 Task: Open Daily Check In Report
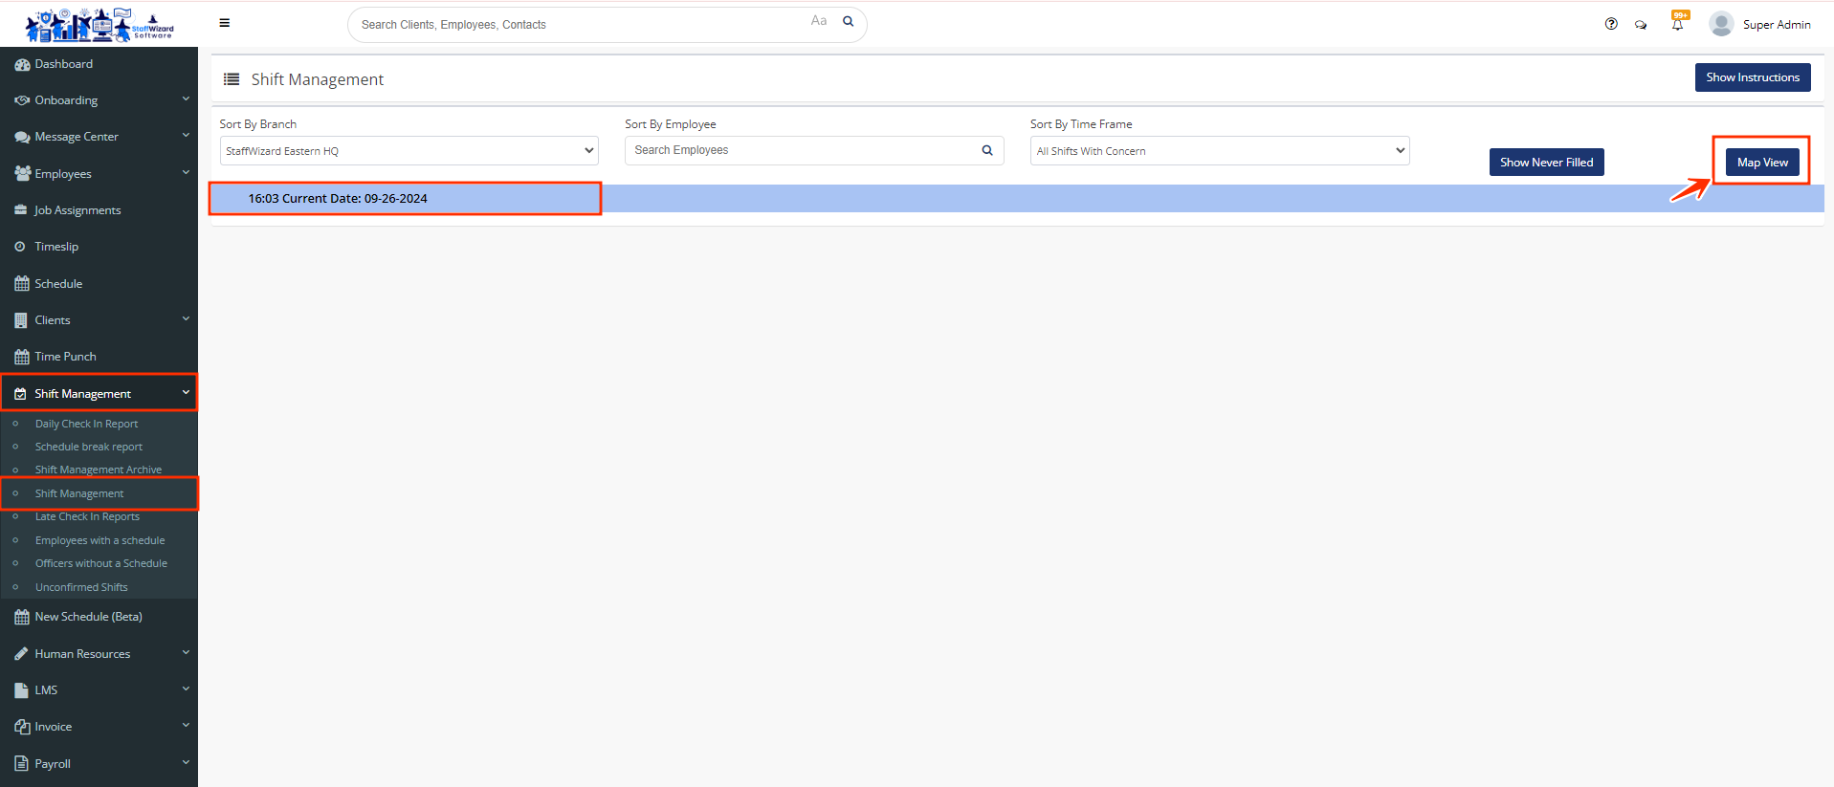tap(86, 424)
